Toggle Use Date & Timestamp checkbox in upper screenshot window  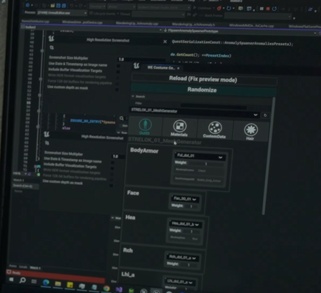tap(118, 65)
